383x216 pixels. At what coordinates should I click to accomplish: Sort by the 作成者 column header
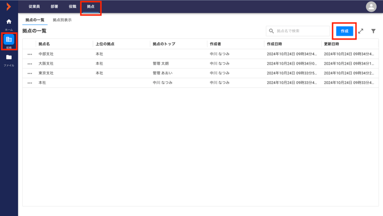click(215, 44)
